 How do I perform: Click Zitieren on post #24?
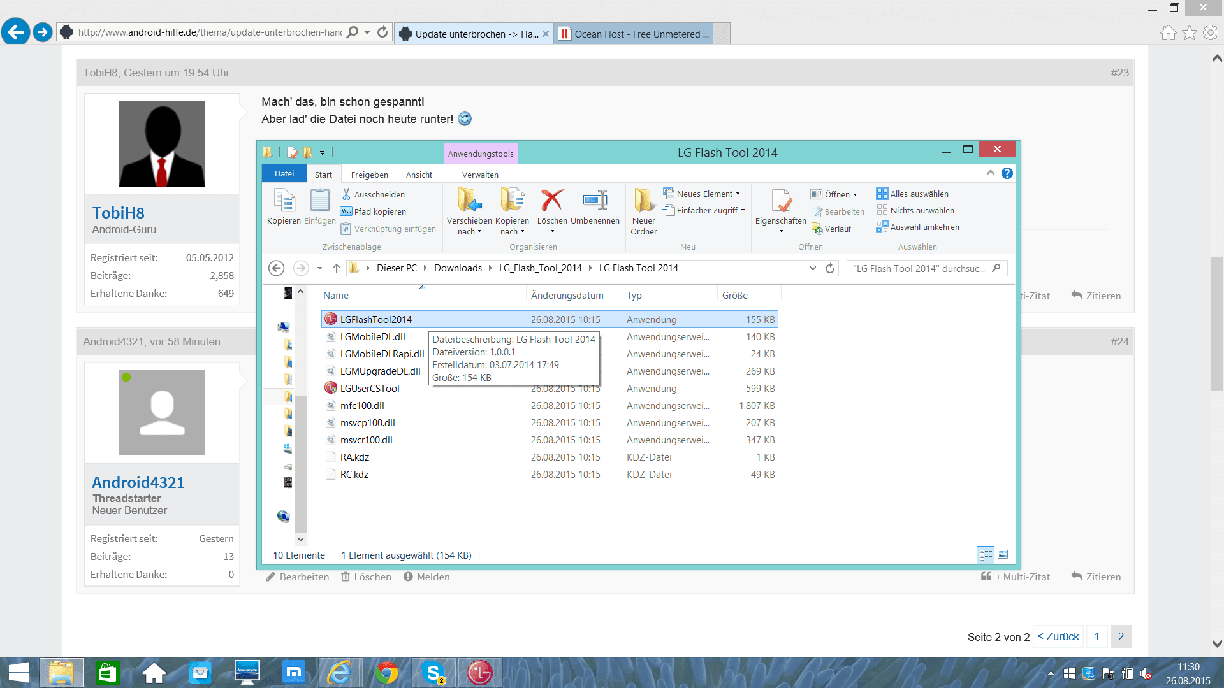click(1096, 577)
